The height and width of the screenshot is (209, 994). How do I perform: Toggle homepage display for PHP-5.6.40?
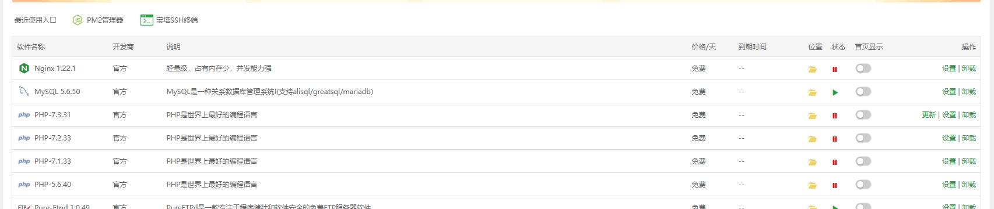tap(863, 185)
